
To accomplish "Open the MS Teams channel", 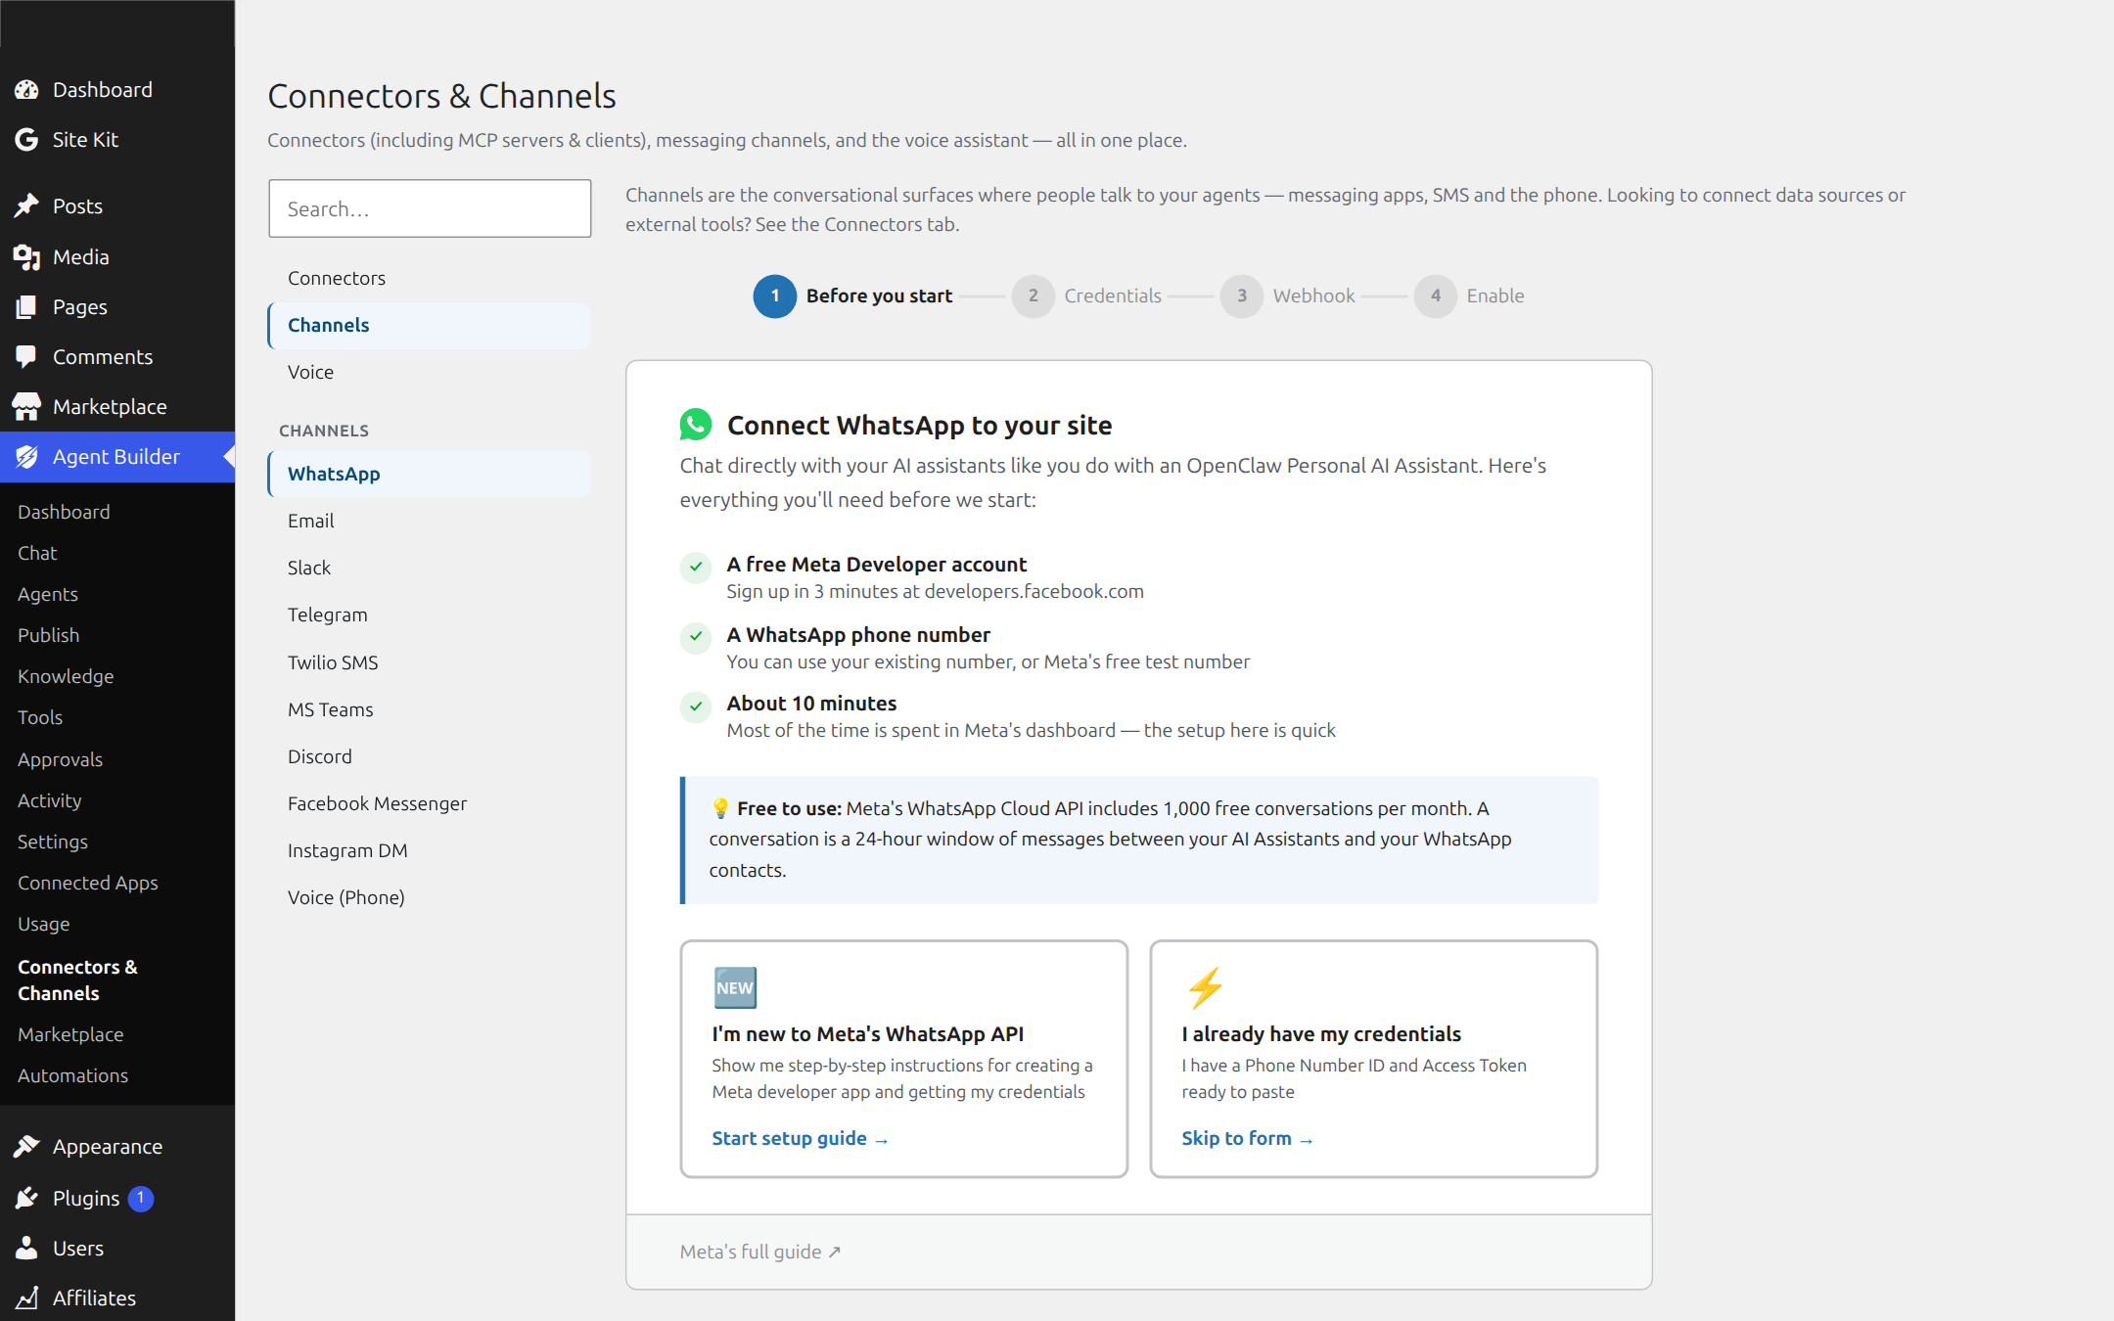I will (429, 710).
